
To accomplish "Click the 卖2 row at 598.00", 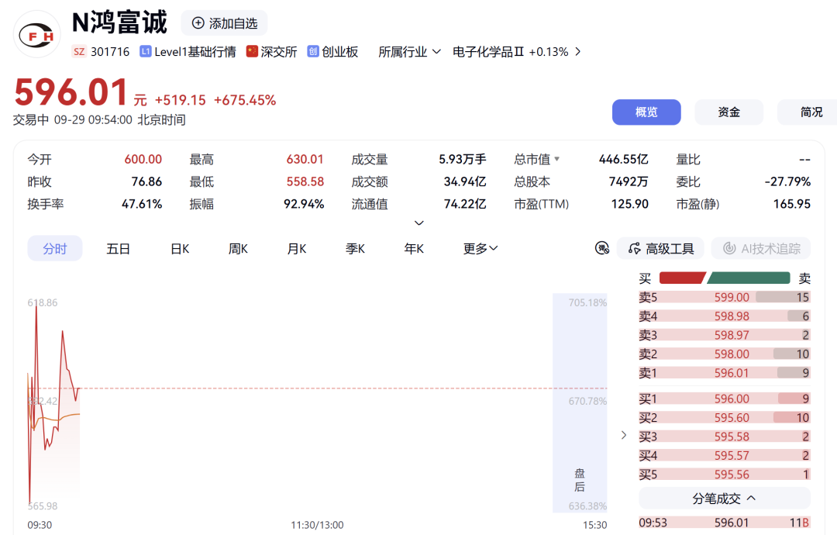I will click(x=725, y=354).
